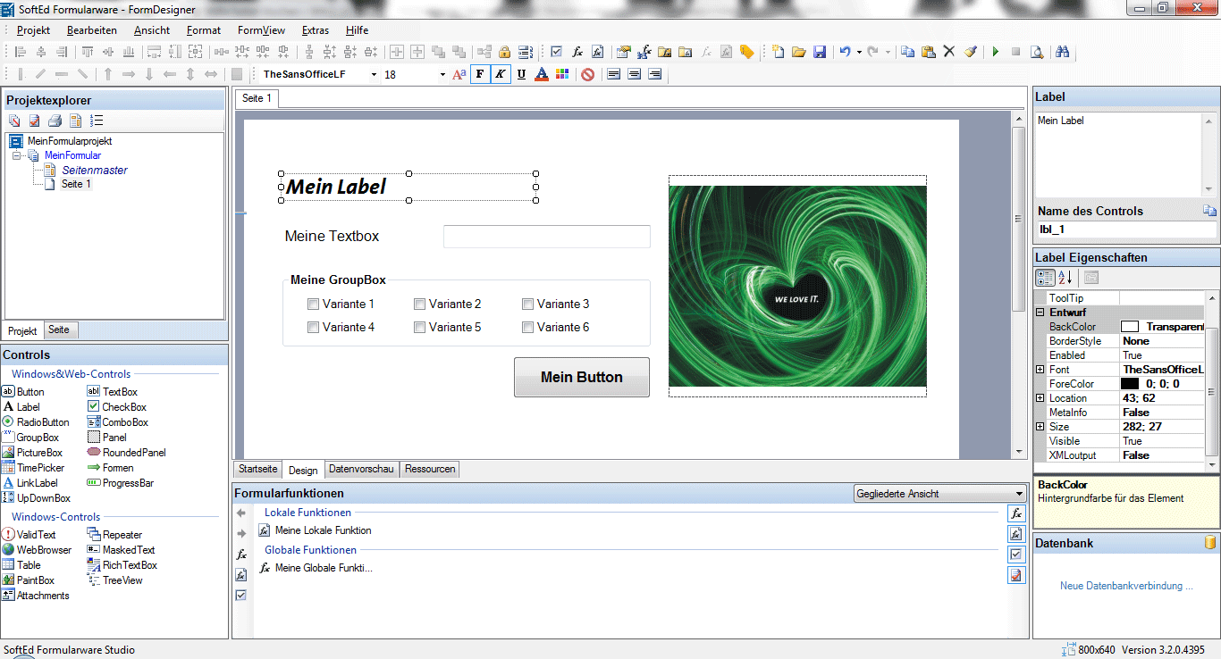Open the Bearbeiten menu

91,30
